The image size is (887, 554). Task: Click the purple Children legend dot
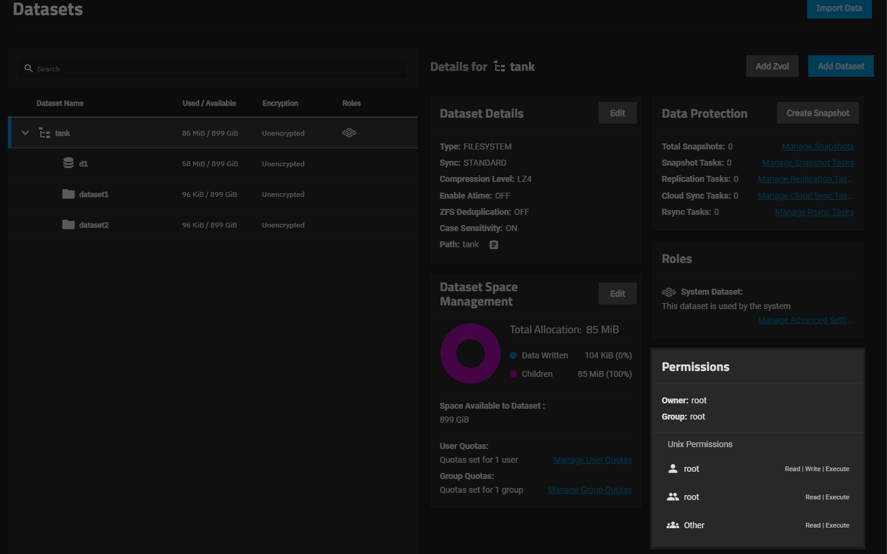(x=513, y=374)
